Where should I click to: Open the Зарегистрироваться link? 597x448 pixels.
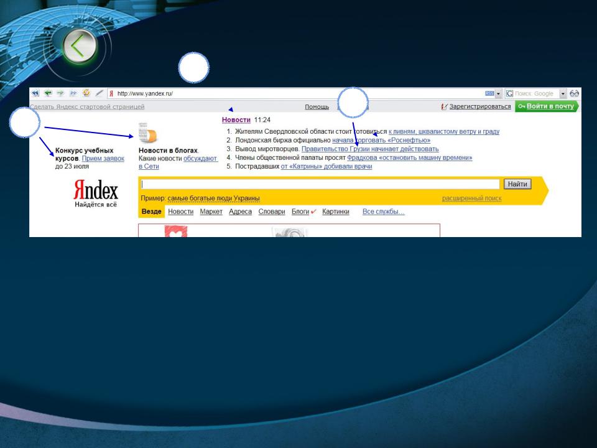click(x=479, y=106)
